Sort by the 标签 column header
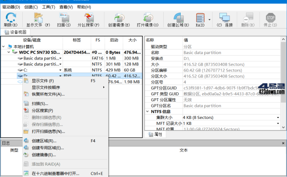287x177 pixels. pyautogui.click(x=77, y=40)
